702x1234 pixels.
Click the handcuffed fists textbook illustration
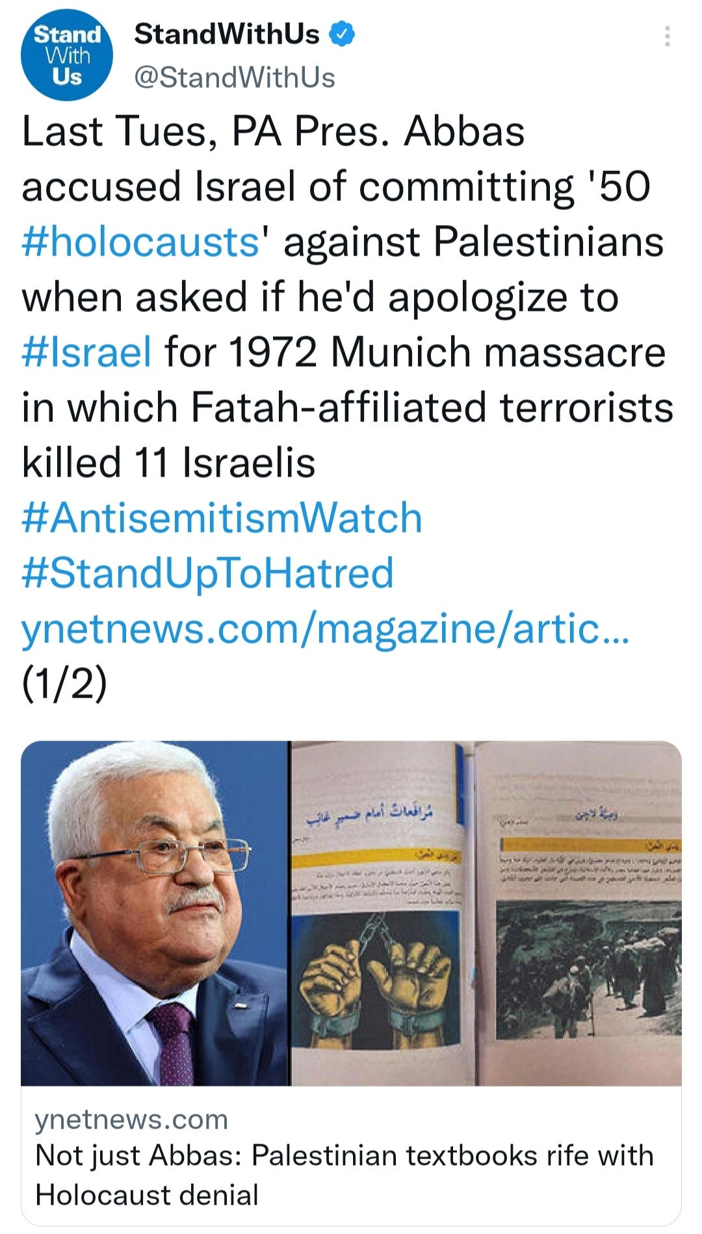376,980
